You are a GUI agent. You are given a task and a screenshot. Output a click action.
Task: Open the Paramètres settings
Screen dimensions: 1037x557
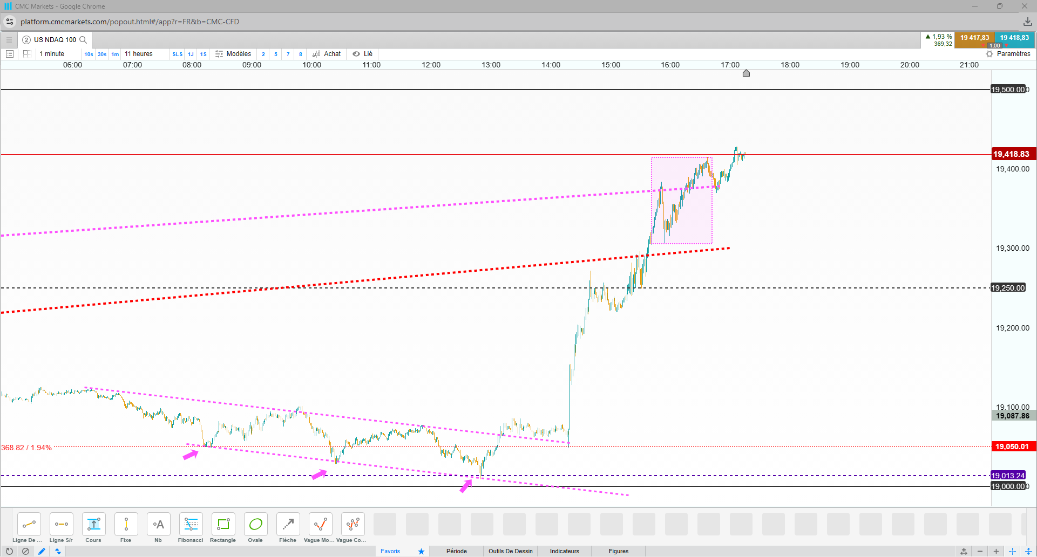tap(1008, 54)
